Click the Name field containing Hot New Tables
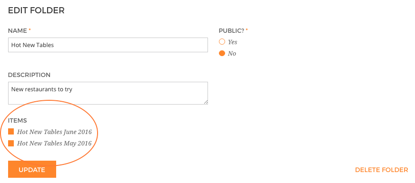Viewport: 415px width, 183px height. tap(108, 45)
